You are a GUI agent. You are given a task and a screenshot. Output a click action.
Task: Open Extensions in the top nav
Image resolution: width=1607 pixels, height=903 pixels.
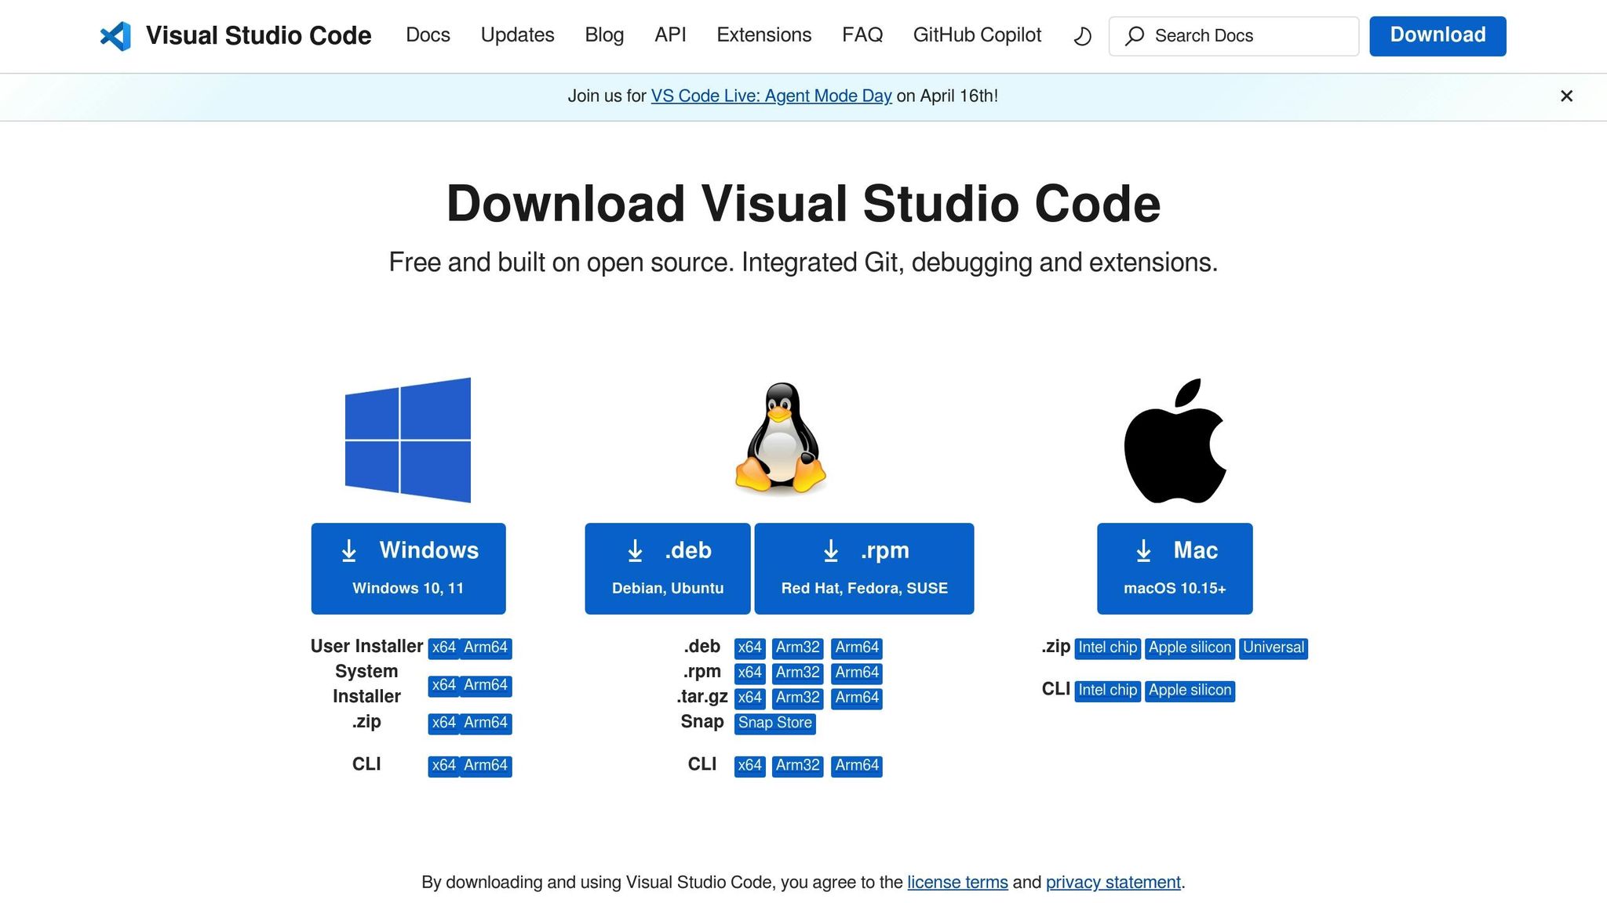(763, 35)
